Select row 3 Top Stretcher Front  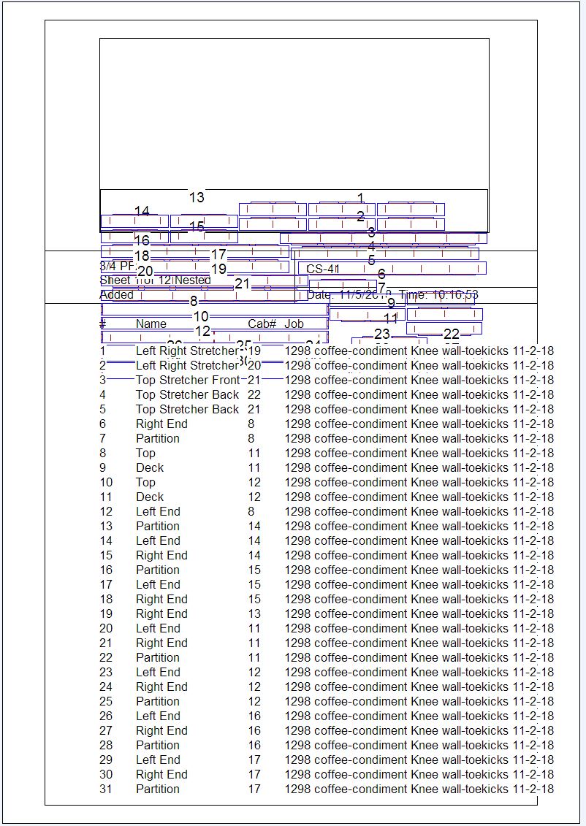(x=187, y=380)
